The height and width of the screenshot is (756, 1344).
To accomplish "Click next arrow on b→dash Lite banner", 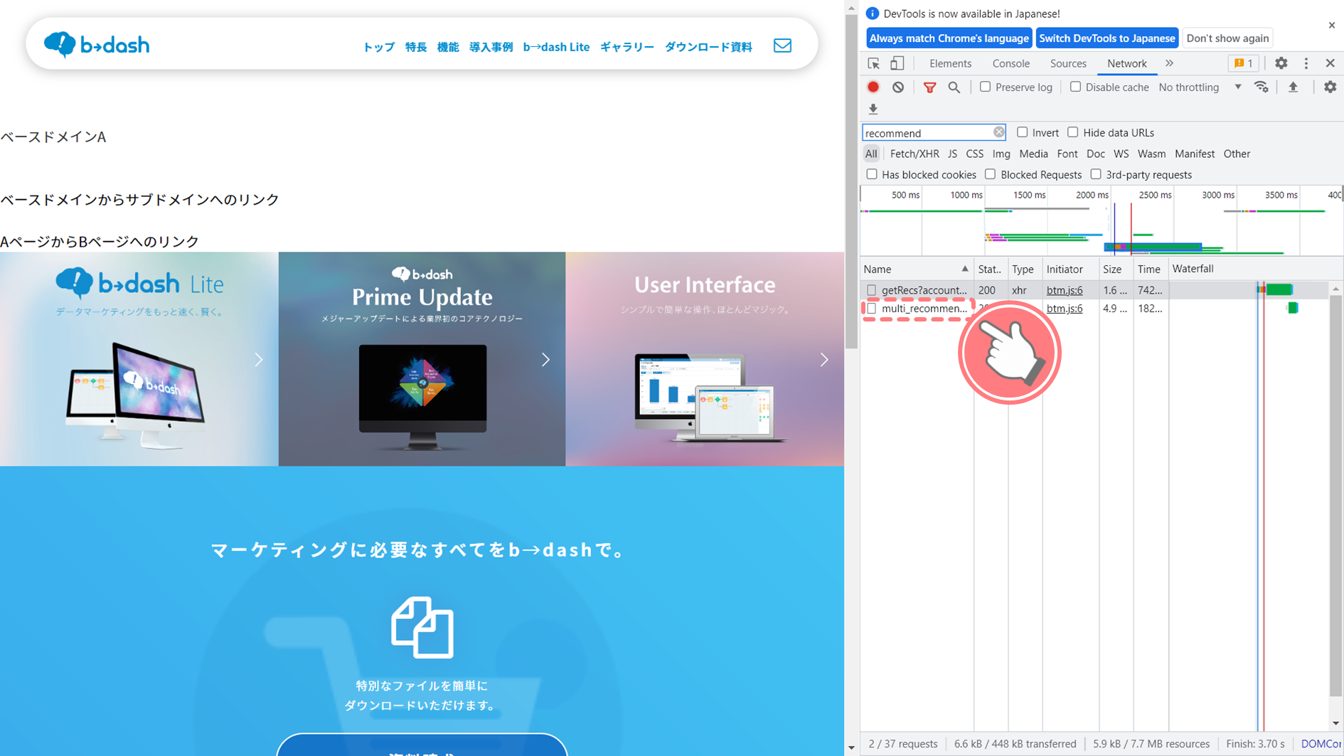I will tap(259, 360).
